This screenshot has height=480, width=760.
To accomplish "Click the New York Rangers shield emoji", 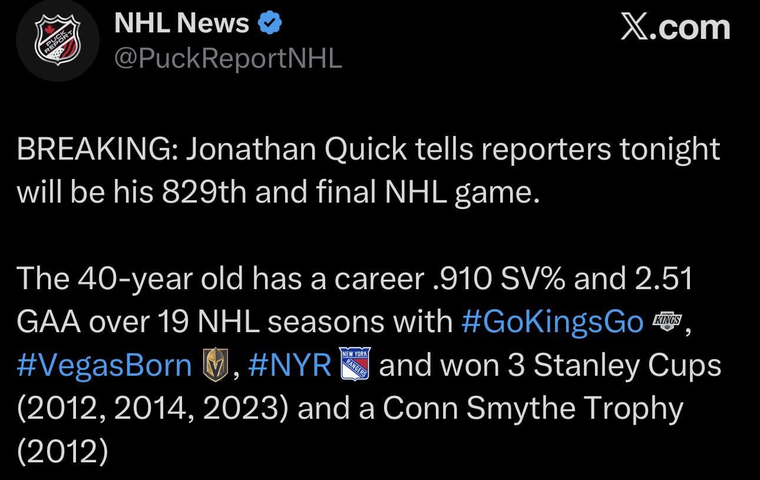I will click(356, 364).
